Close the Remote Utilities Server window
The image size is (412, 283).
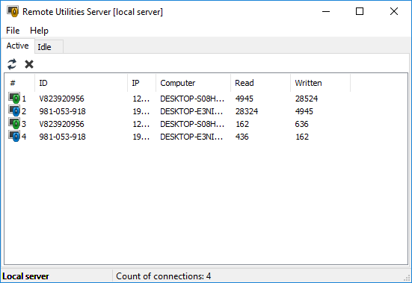pos(394,11)
